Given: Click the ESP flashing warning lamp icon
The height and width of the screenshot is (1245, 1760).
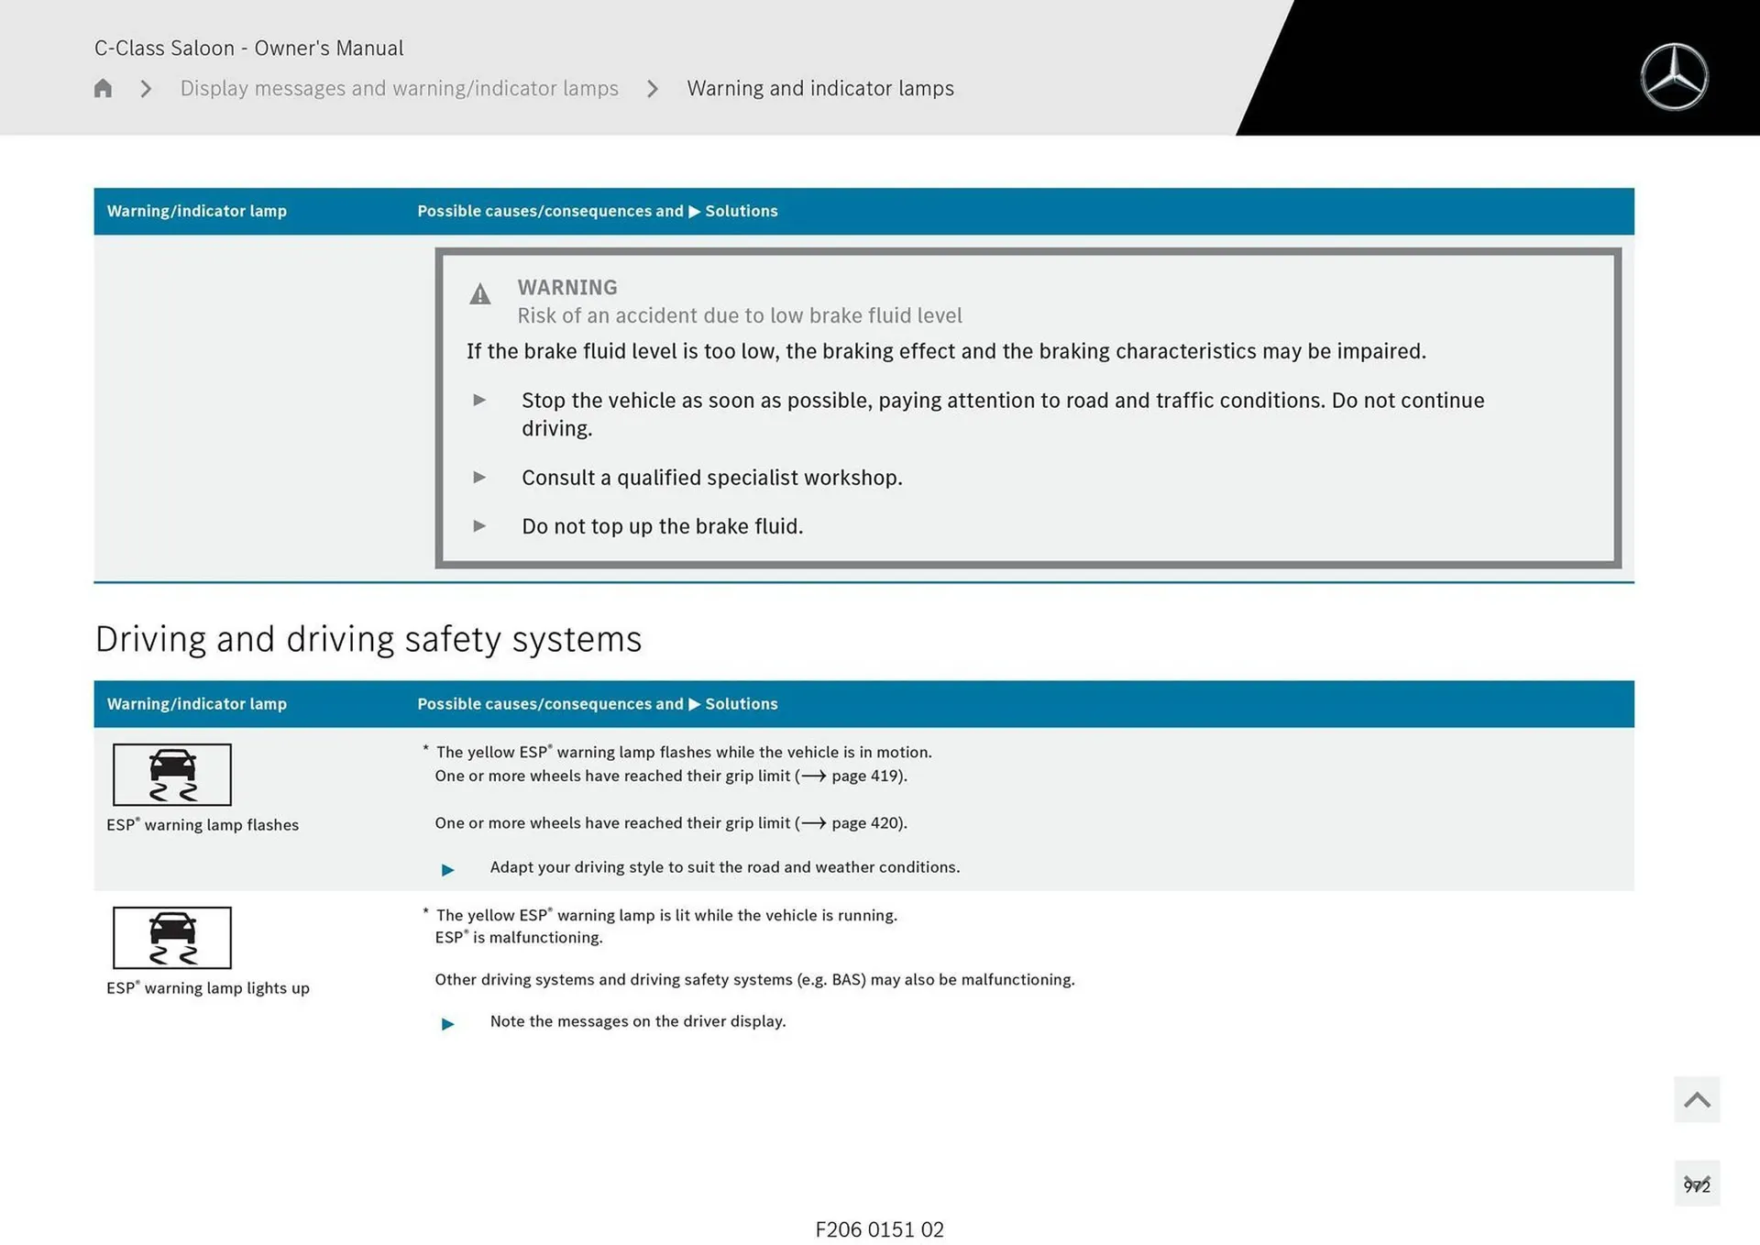Looking at the screenshot, I should click(172, 775).
